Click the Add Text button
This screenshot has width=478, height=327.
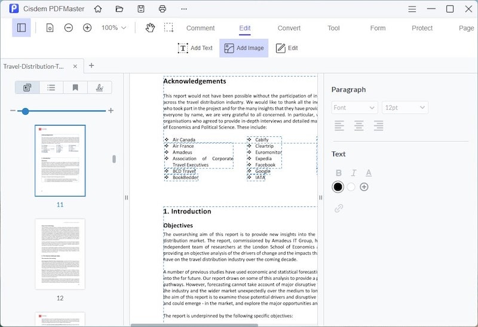click(x=195, y=48)
